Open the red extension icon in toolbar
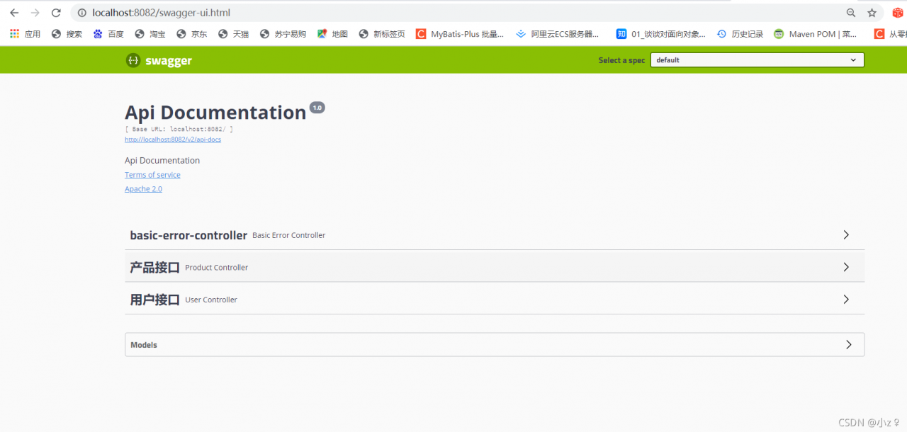907x432 pixels. (x=898, y=13)
